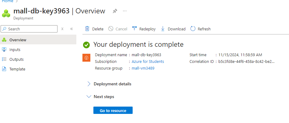
Task: Open the Inputs menu item
Action: point(38,50)
